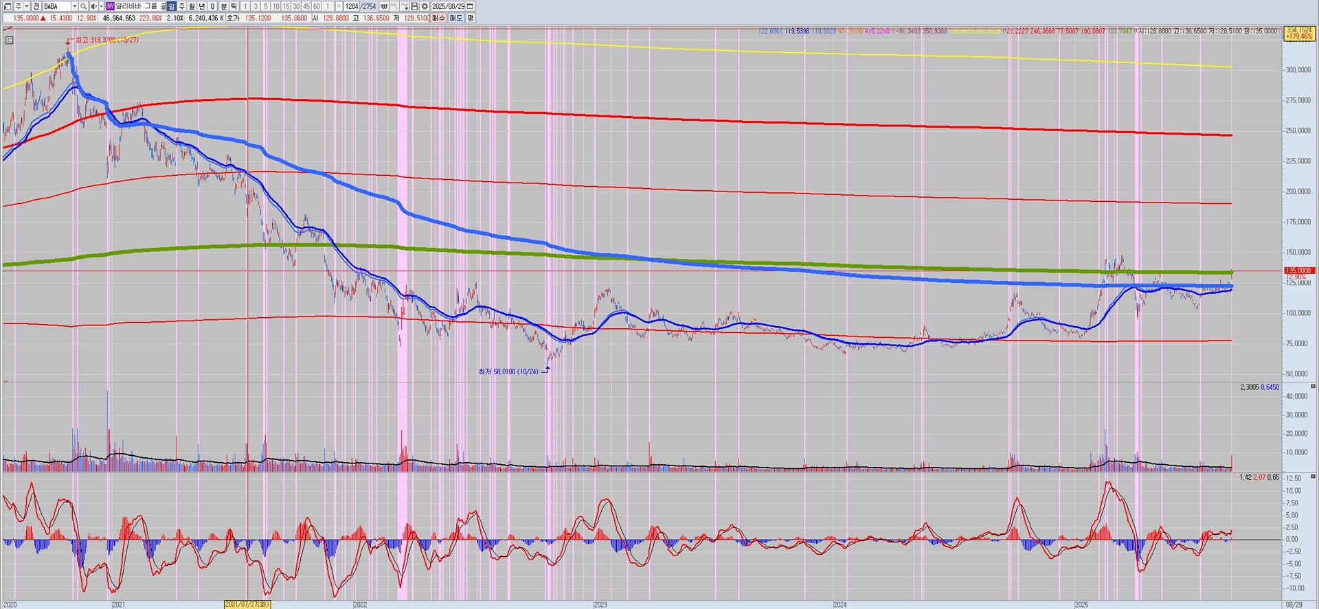The width and height of the screenshot is (1319, 609).
Task: Click the add indicator line icon
Action: tap(405, 6)
